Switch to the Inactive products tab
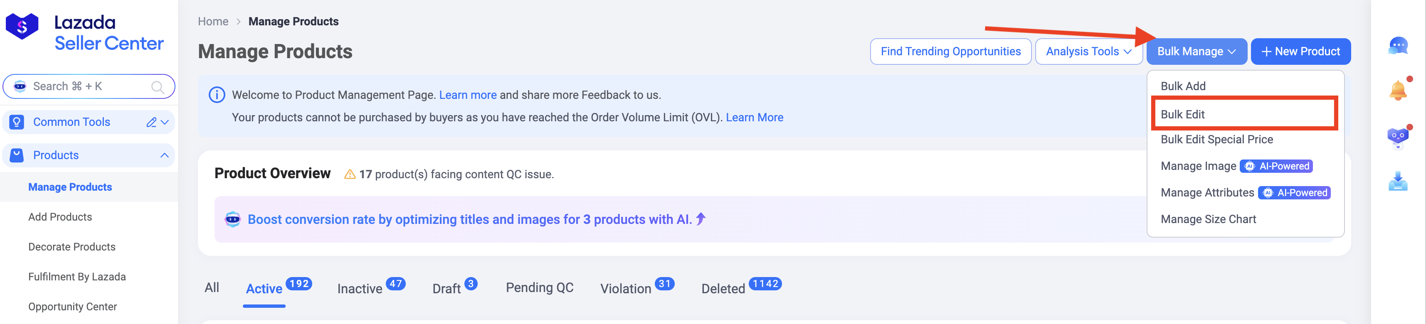The image size is (1426, 324). pyautogui.click(x=360, y=288)
